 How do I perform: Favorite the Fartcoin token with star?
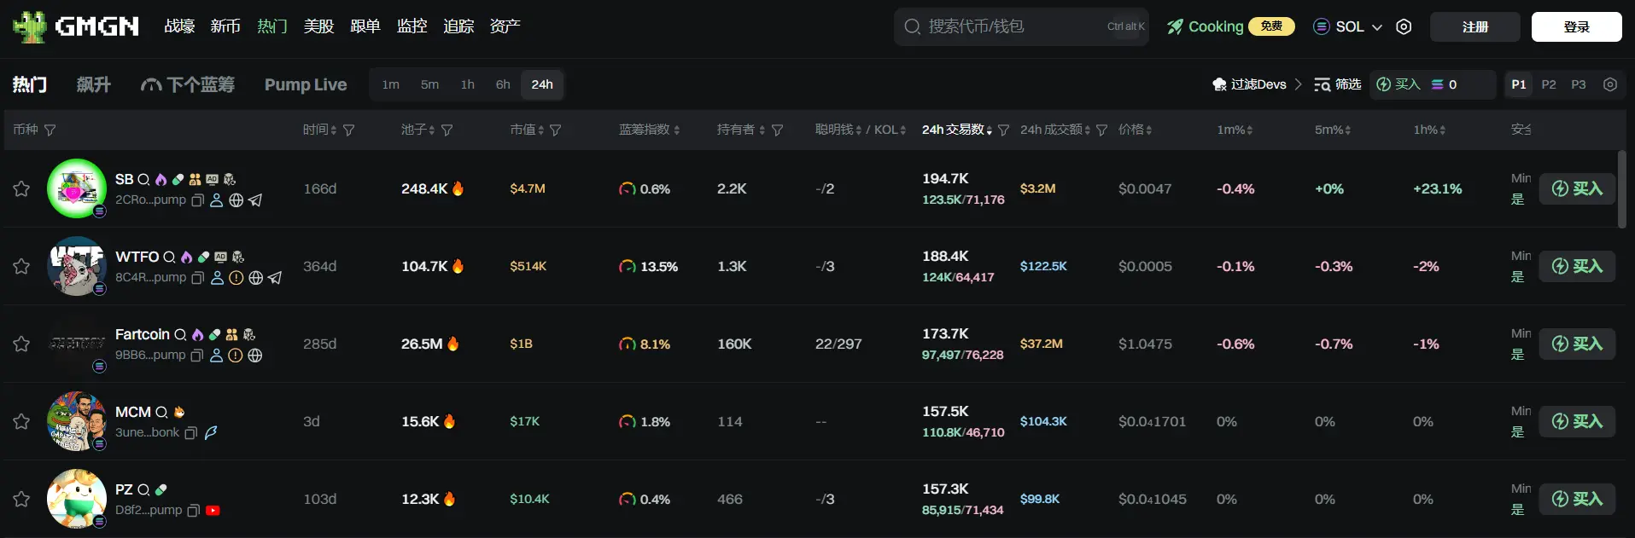coord(21,344)
